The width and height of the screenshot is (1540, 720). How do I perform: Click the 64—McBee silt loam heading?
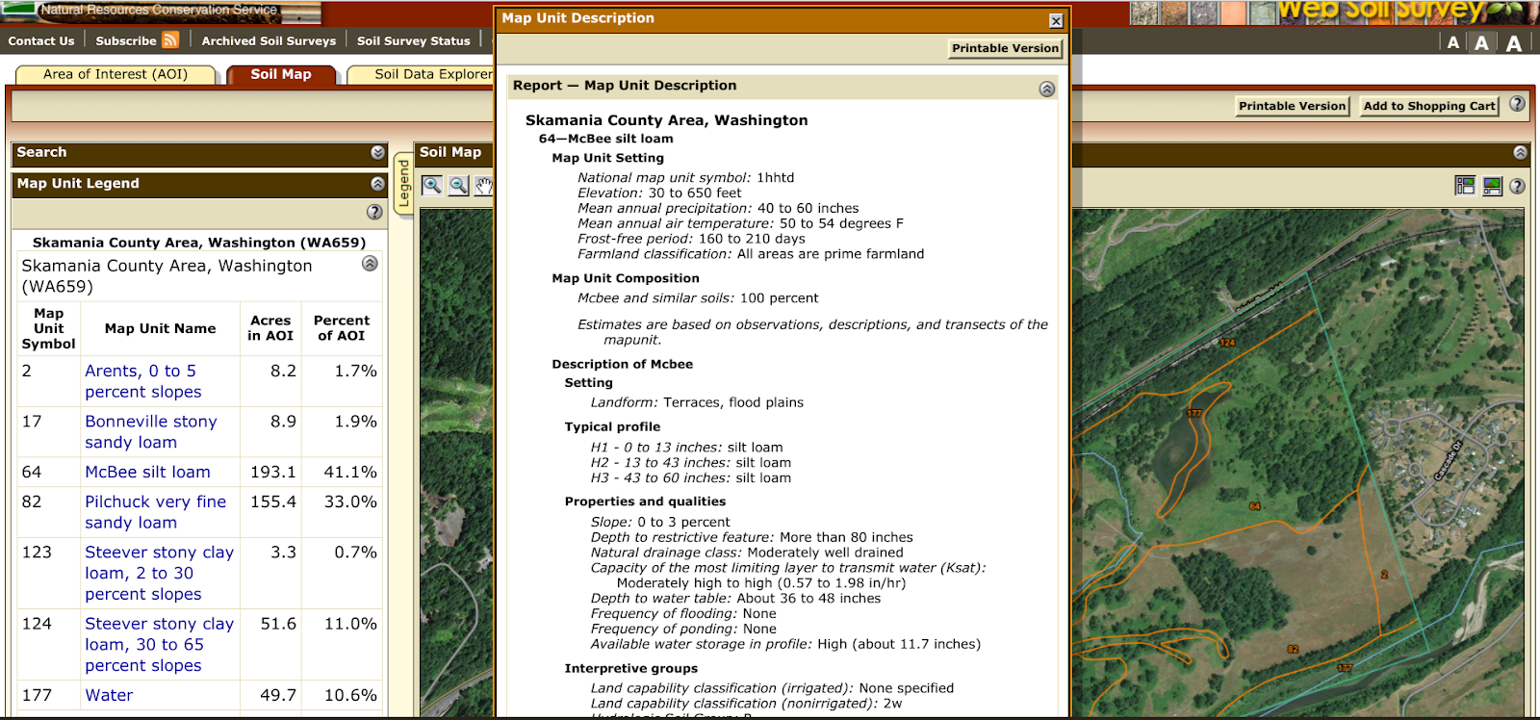click(605, 139)
